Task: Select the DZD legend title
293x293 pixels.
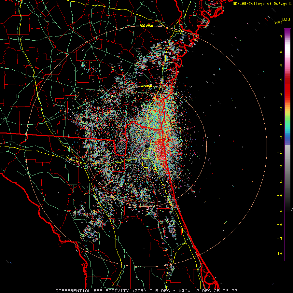Action: coord(286,19)
